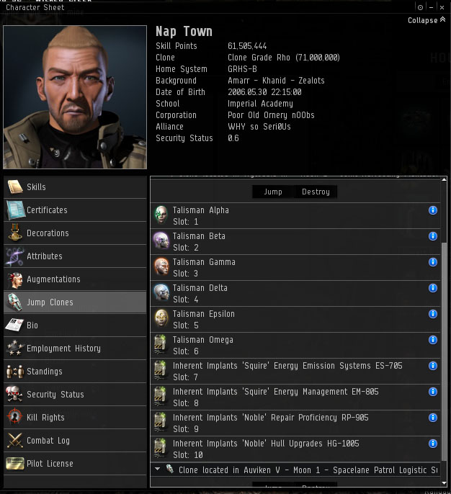Select the Talisman Delta implant icon
This screenshot has height=494, width=451.
[x=161, y=292]
